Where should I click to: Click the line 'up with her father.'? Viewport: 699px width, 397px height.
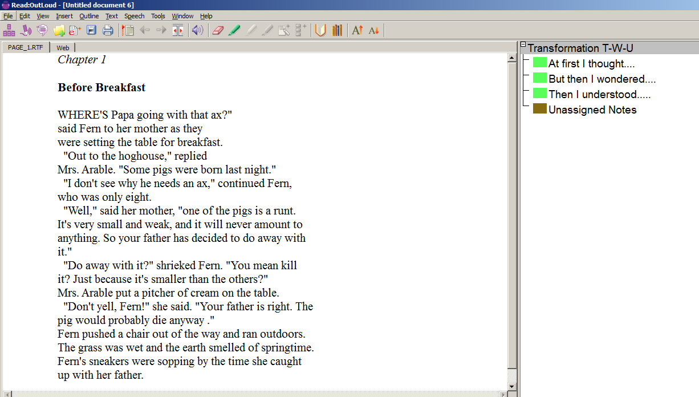100,375
